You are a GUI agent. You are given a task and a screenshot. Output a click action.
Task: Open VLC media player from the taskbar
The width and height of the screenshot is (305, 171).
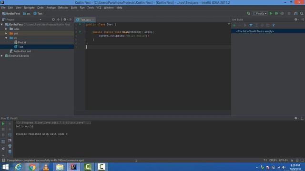(x=46, y=167)
